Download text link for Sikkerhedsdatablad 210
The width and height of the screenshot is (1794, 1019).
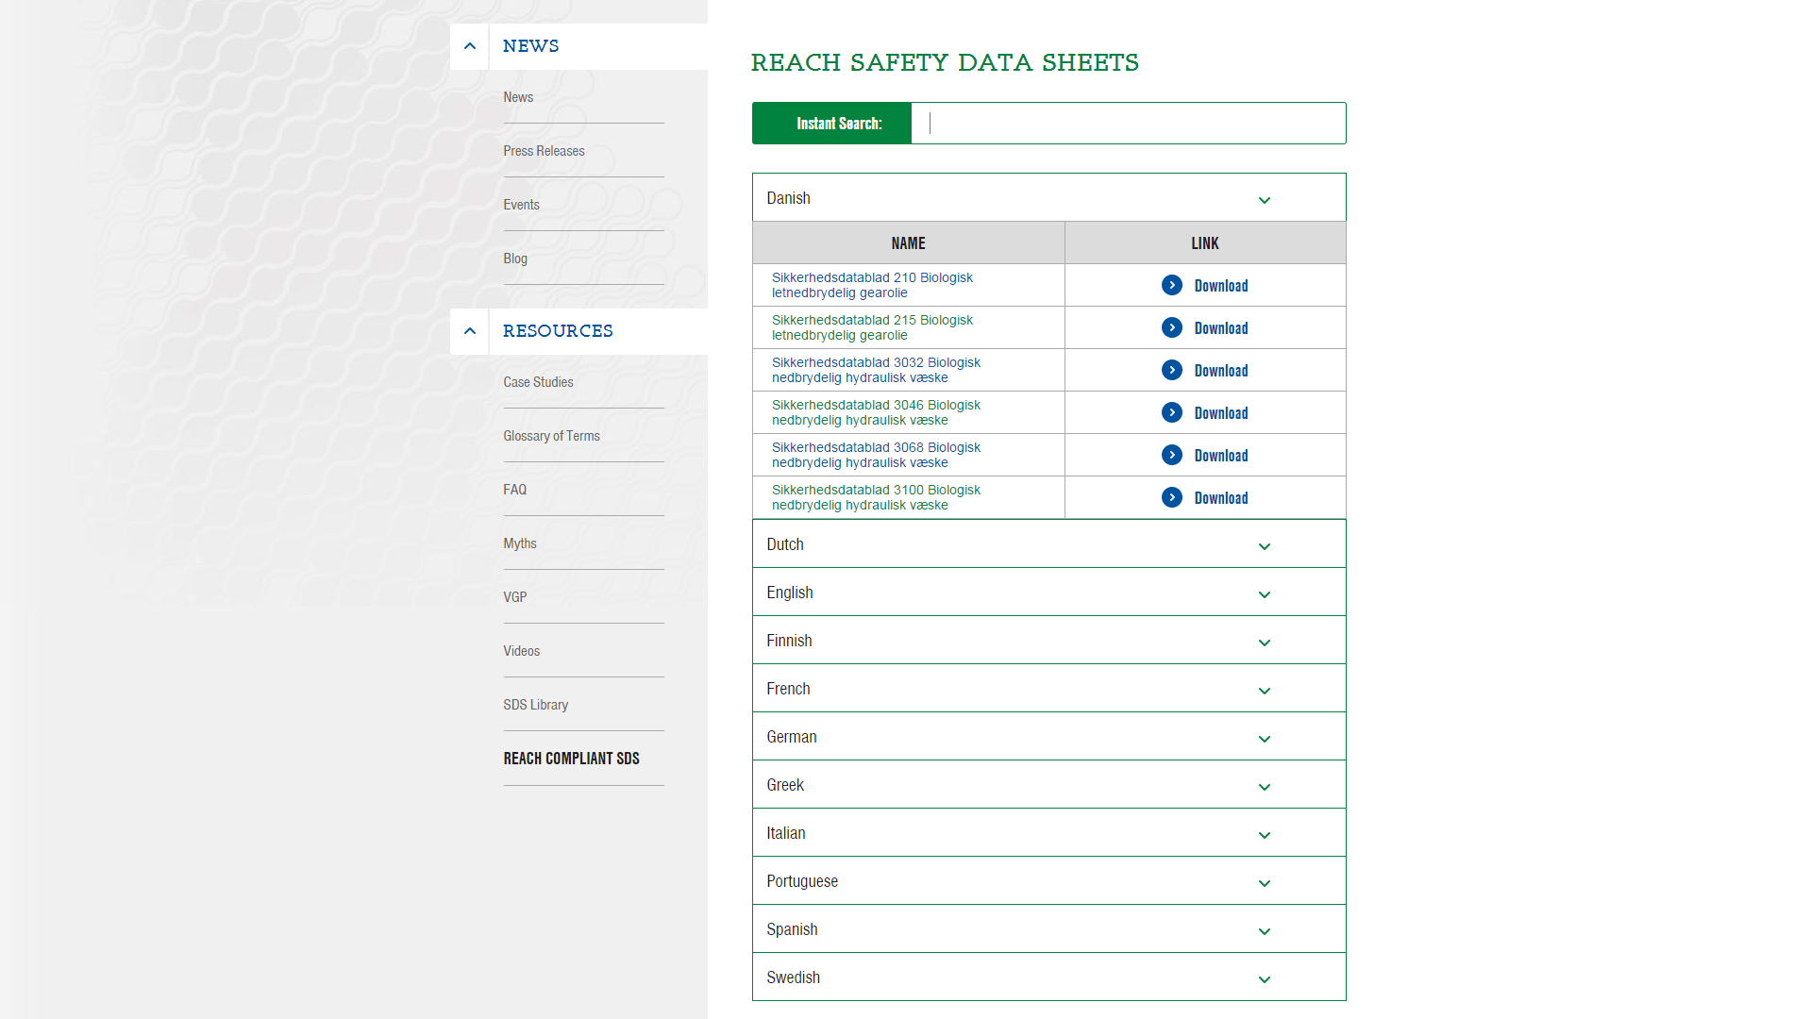tap(1220, 286)
